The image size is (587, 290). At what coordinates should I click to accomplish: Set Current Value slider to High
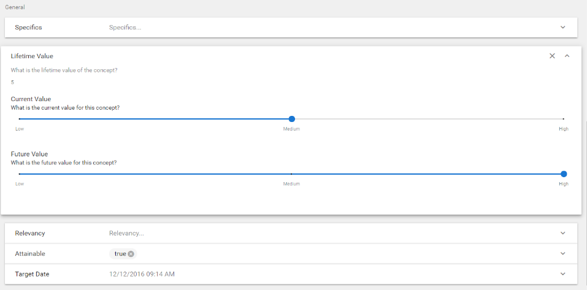point(563,119)
